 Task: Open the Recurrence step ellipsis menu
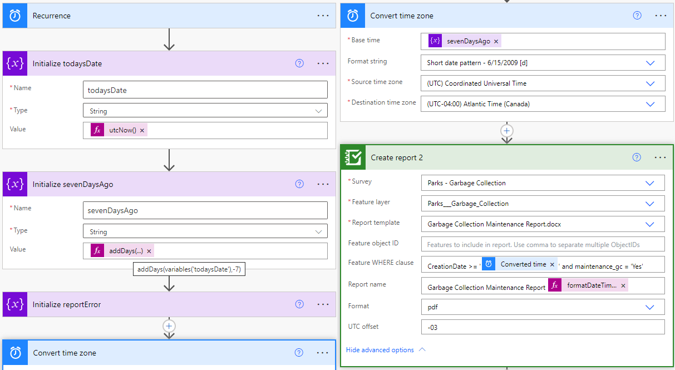tap(323, 15)
